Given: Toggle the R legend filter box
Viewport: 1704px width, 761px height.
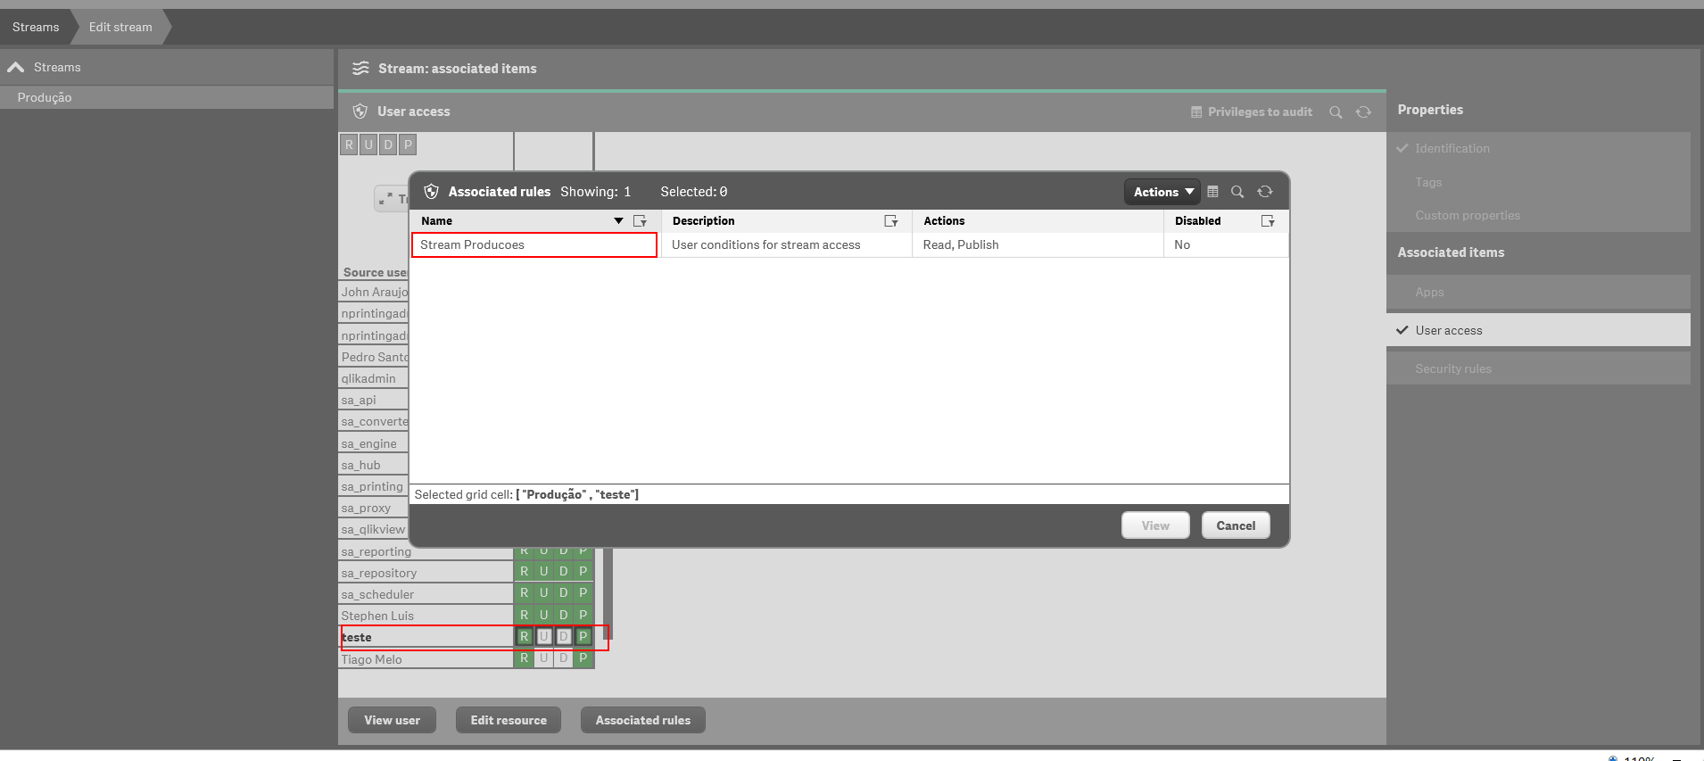Looking at the screenshot, I should (x=349, y=145).
